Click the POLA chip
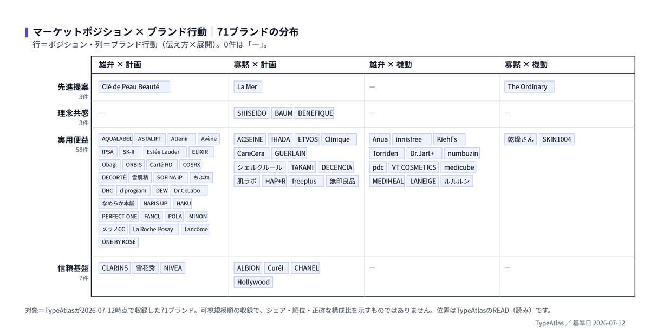Viewport: 650px width, 329px height. [x=175, y=216]
